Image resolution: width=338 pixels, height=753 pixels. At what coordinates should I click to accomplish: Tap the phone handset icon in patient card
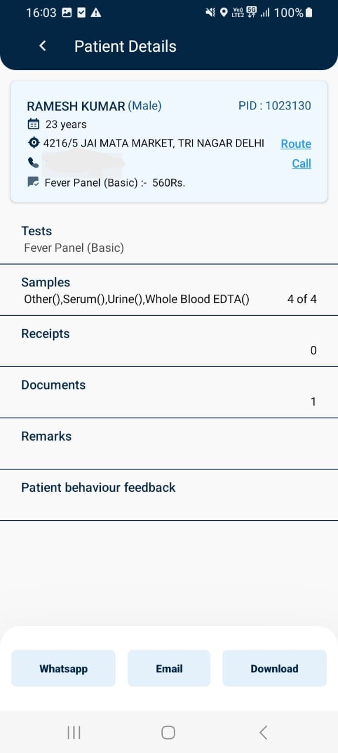[33, 163]
